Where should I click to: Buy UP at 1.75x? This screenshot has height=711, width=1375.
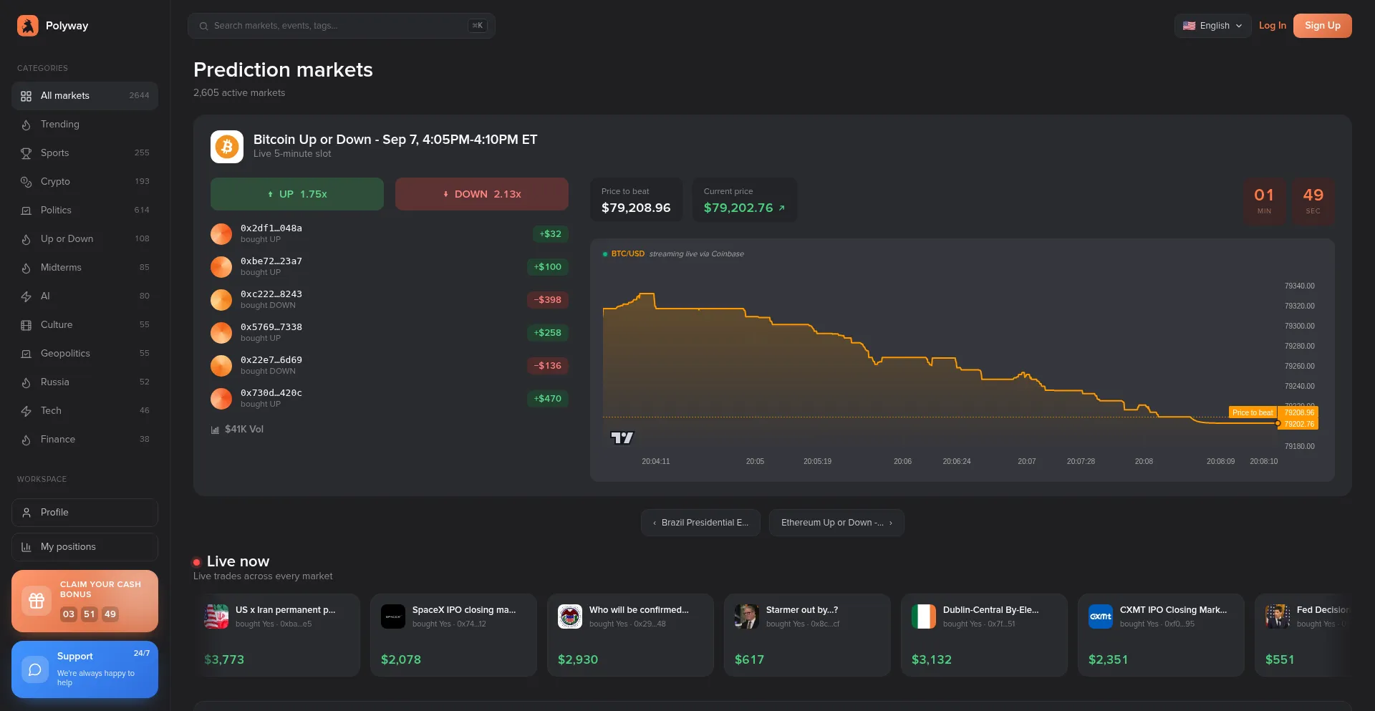pos(297,194)
